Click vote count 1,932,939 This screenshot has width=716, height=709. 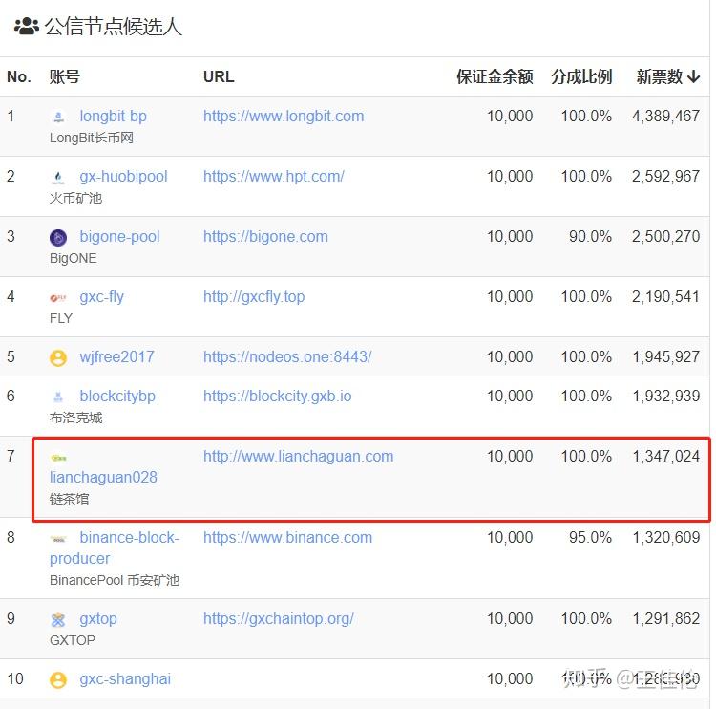pos(665,397)
